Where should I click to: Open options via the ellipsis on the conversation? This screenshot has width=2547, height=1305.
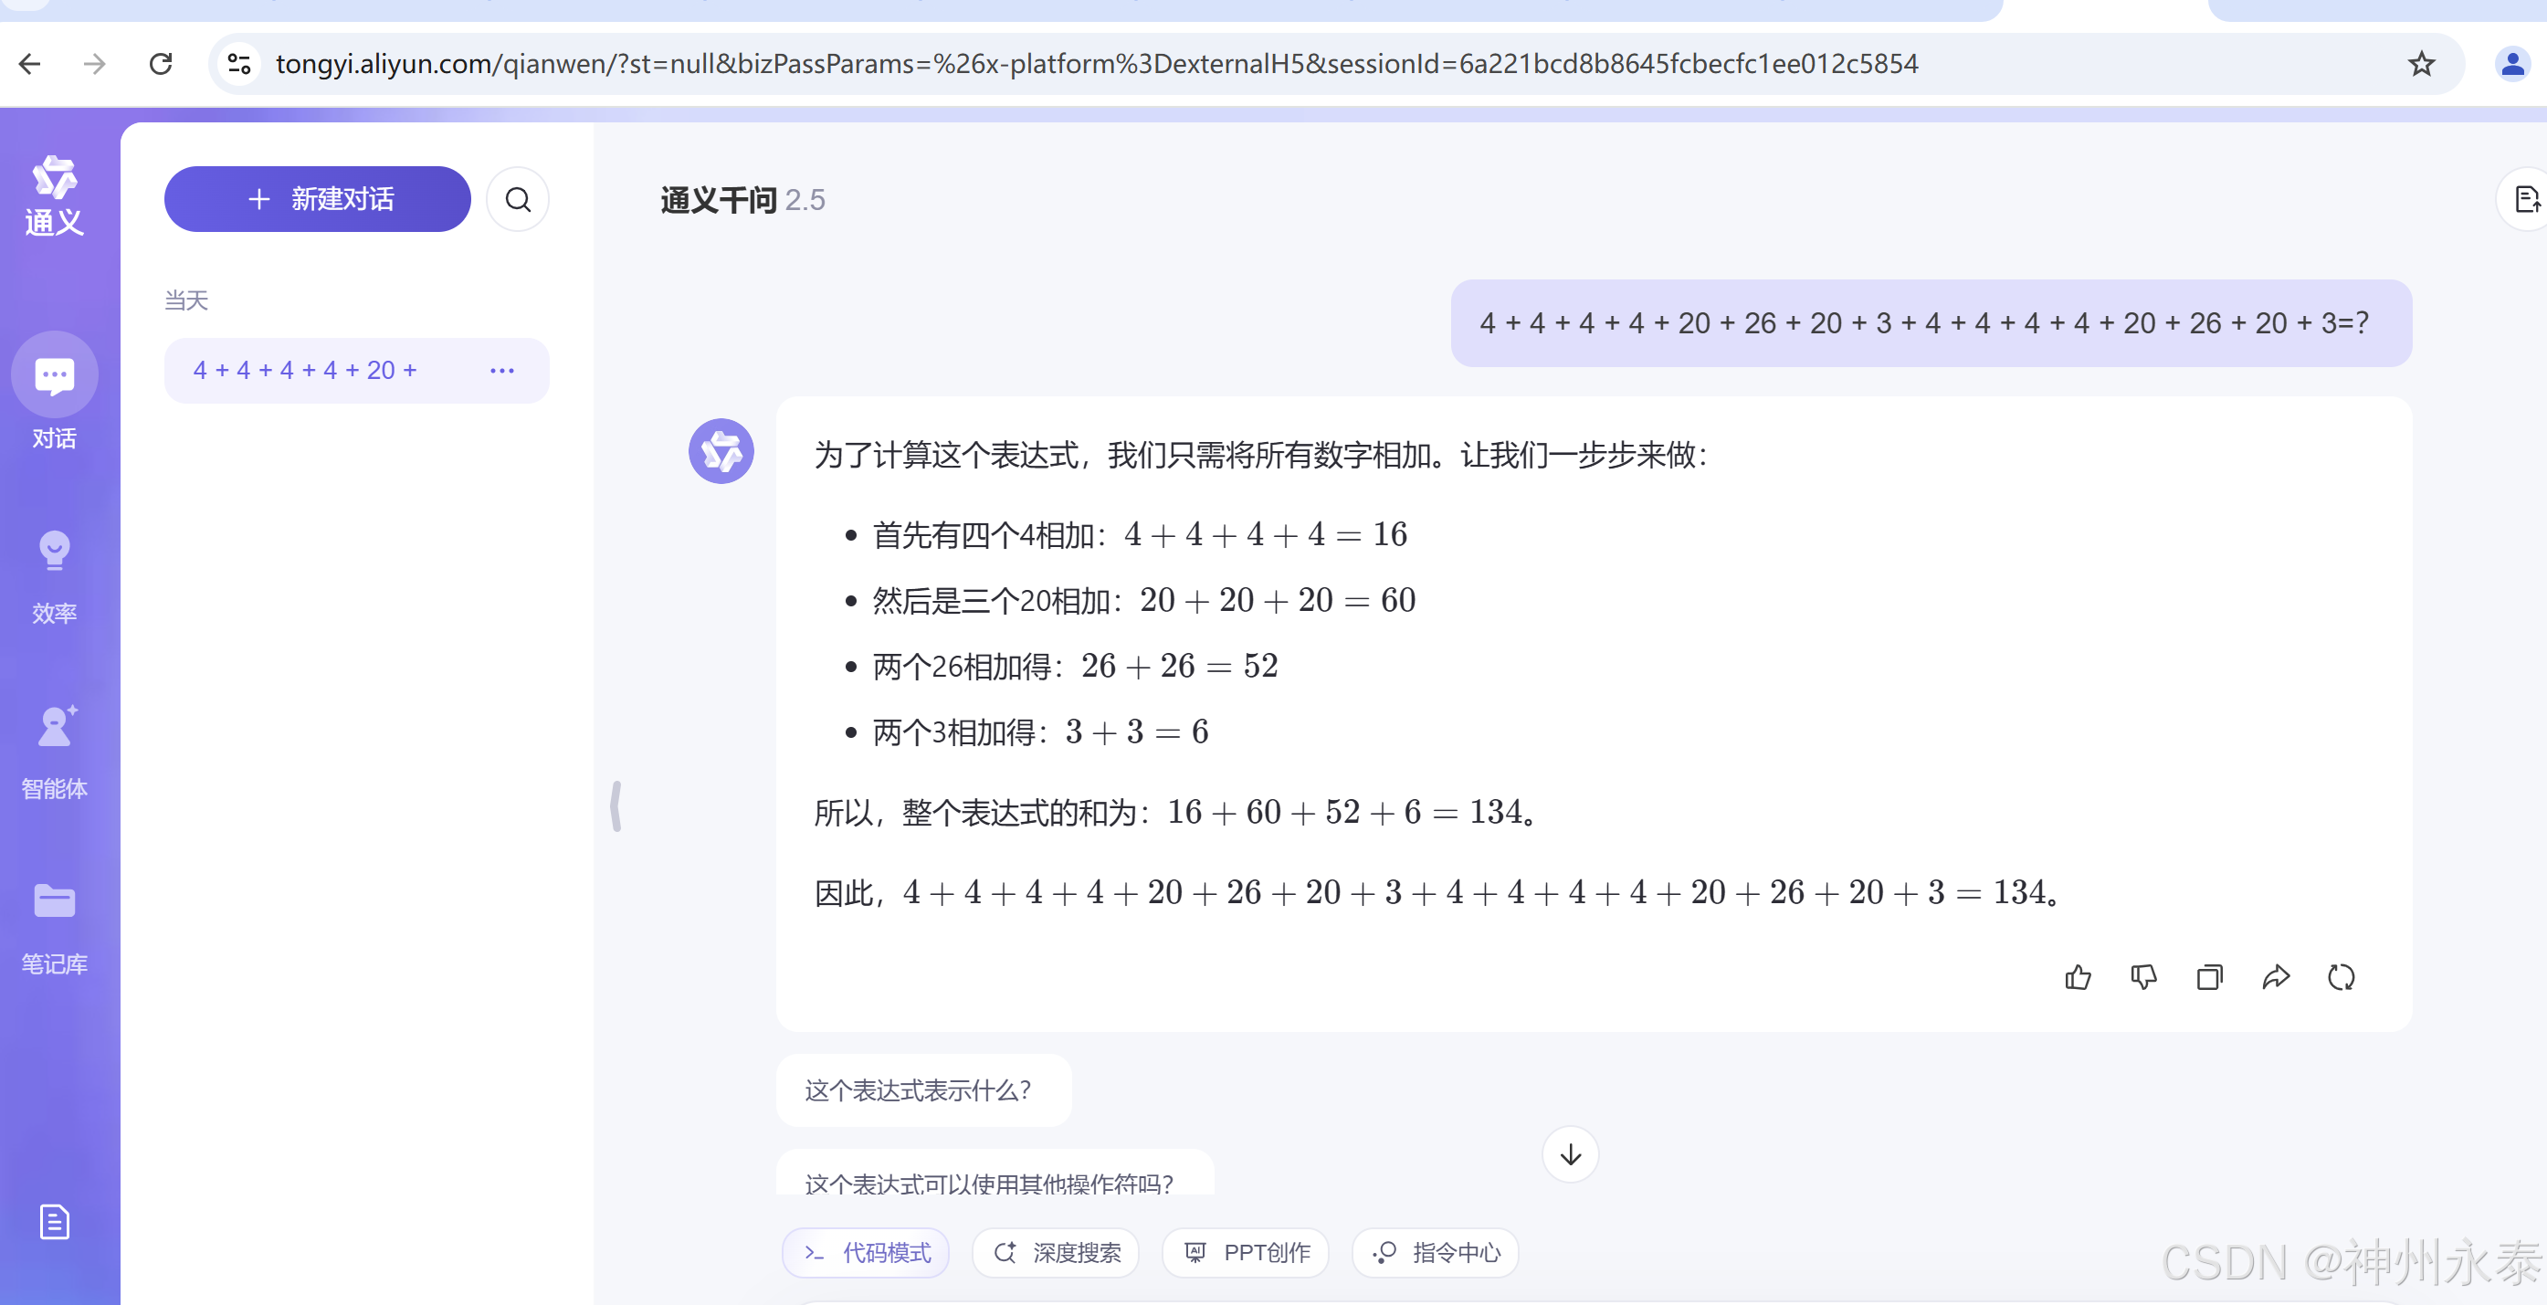tap(502, 370)
